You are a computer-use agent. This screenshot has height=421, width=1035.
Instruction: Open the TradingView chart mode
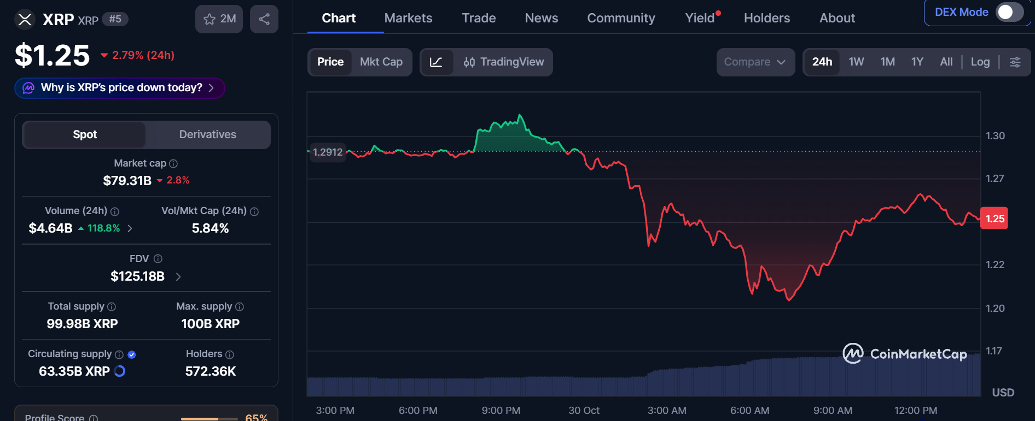503,62
